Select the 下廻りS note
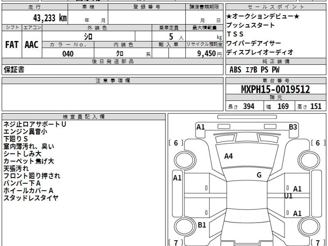 (x=16, y=139)
